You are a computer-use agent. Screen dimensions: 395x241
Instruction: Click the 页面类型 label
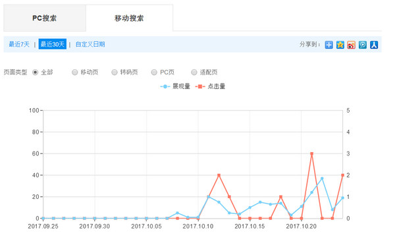15,72
